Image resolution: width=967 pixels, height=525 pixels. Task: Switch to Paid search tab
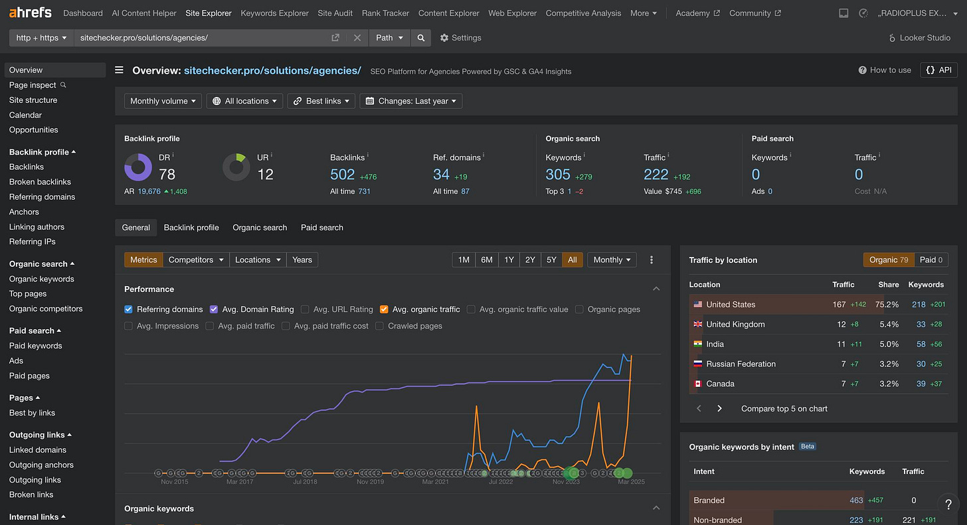coord(322,227)
